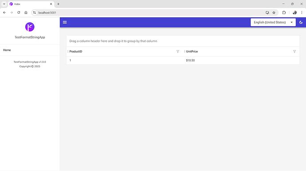306x171 pixels.
Task: Click TestFormatStringApp v1.0.0 footer text
Action: (30, 62)
